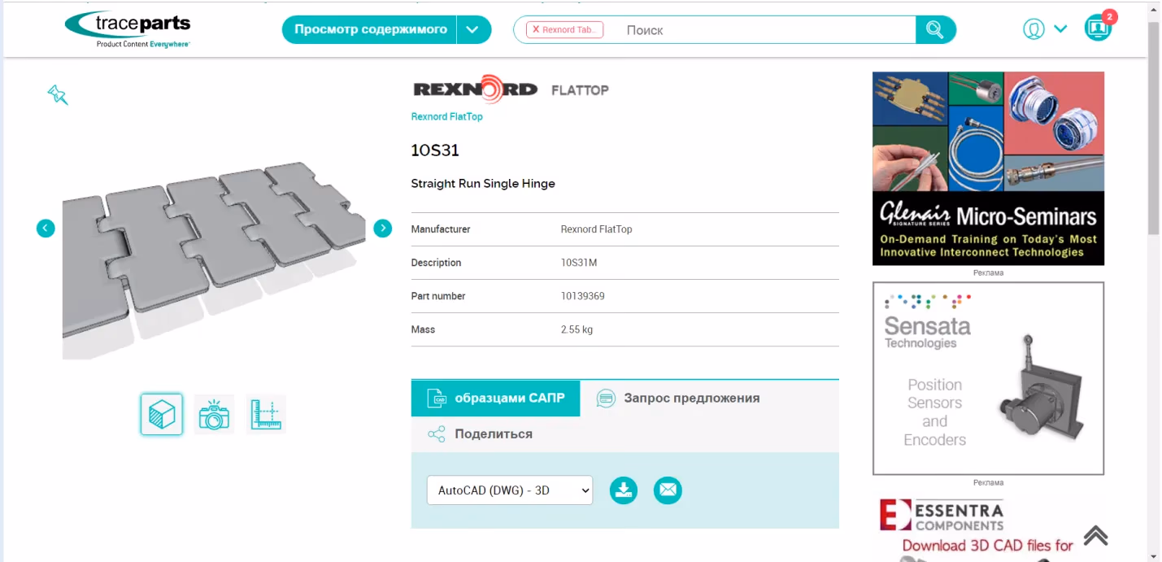Follow the Rexnord FlatTop link
Image resolution: width=1162 pixels, height=562 pixels.
(x=446, y=117)
